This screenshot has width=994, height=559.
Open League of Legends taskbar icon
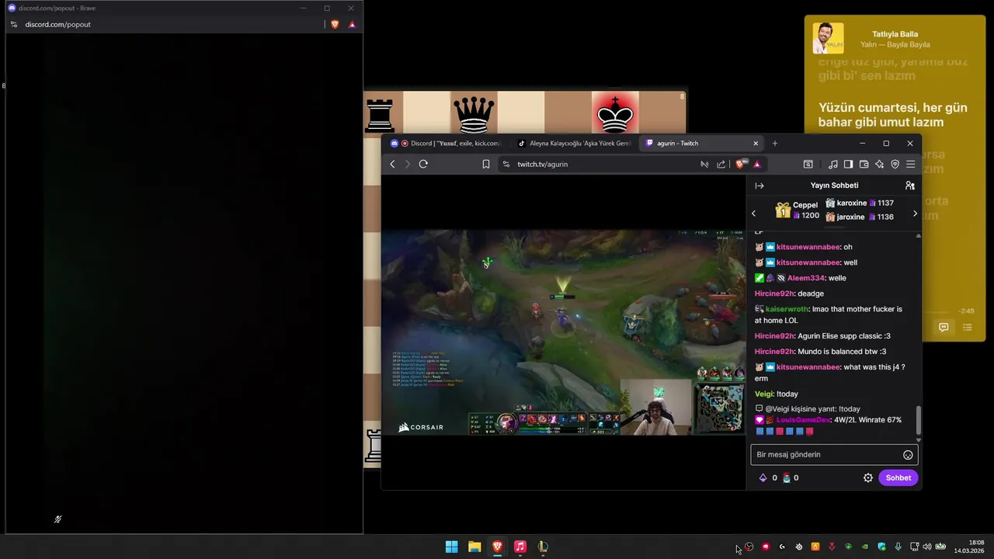coord(543,547)
